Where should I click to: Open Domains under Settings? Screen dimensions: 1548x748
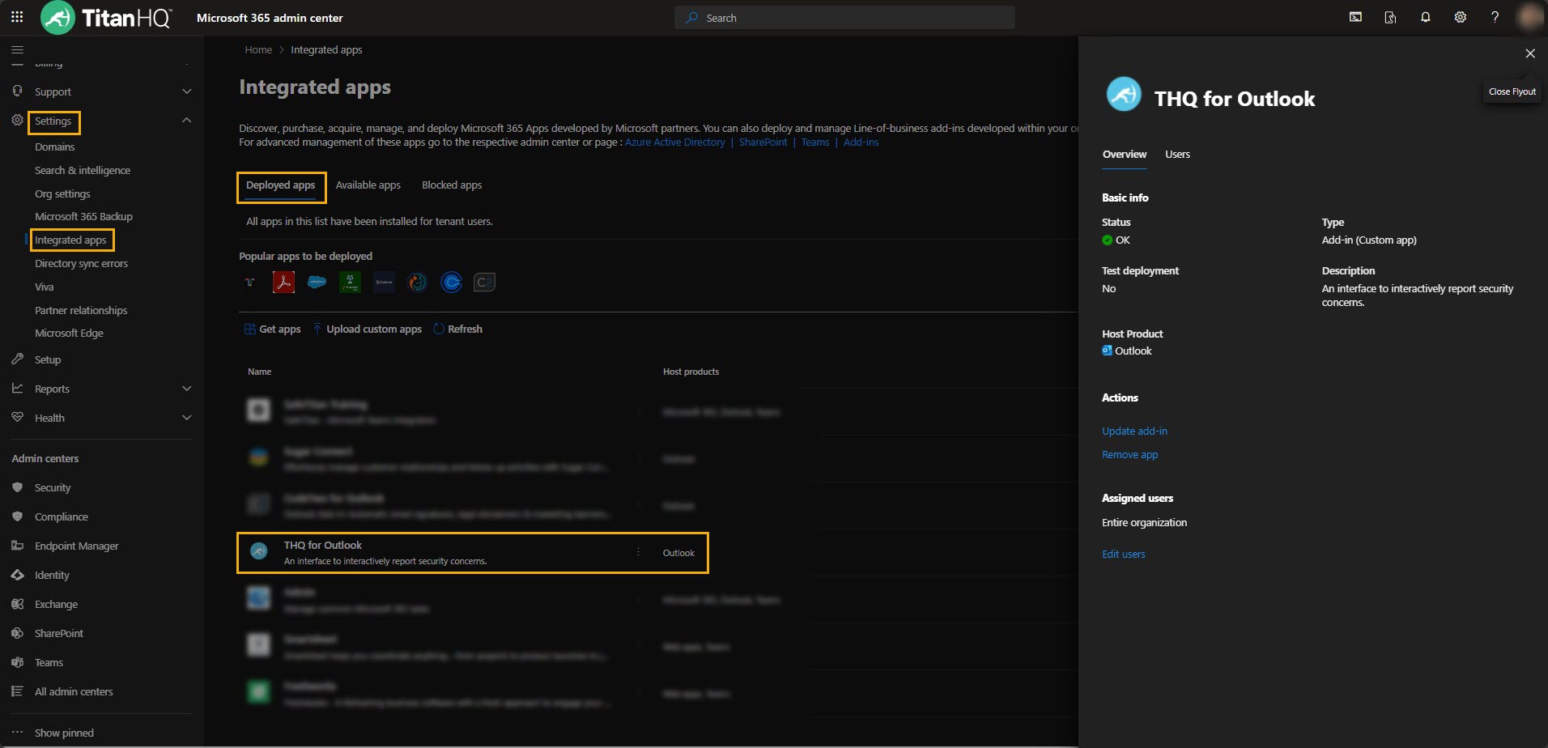54,147
